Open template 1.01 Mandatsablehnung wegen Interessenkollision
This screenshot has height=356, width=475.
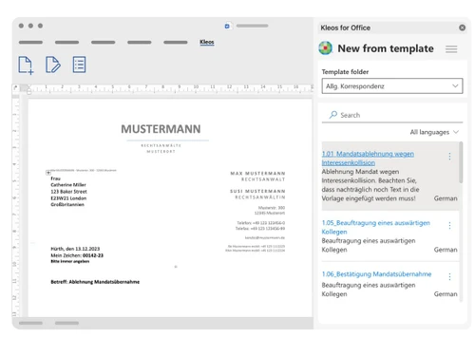368,159
